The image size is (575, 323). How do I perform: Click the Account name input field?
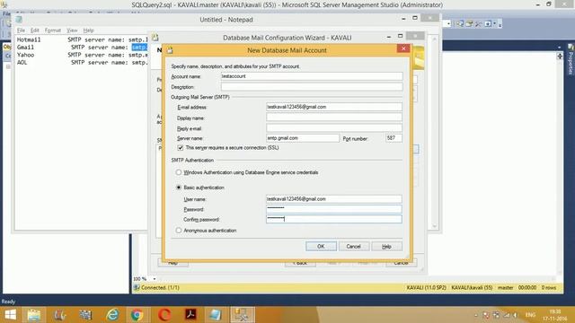312,76
